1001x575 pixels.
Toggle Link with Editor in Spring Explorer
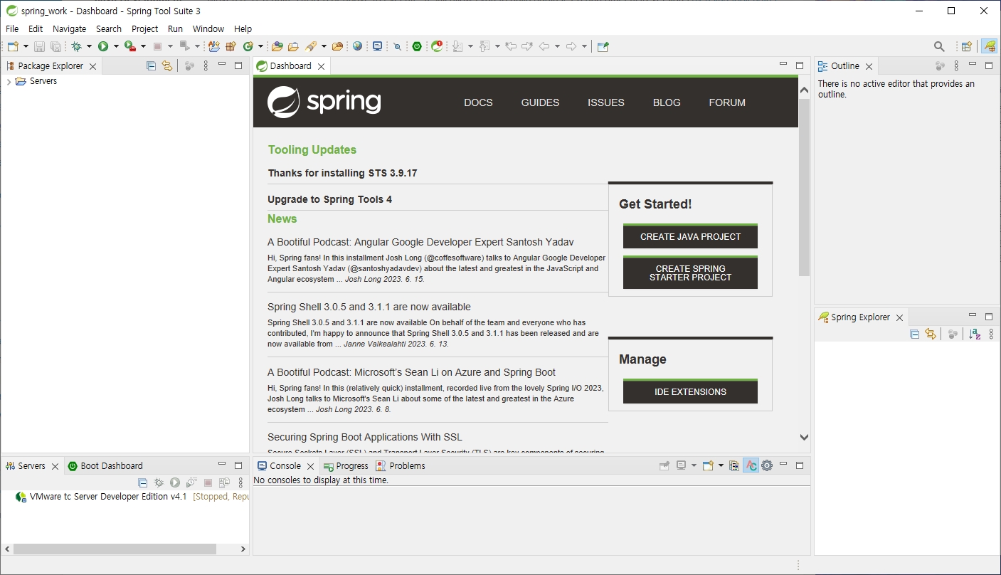coord(931,334)
